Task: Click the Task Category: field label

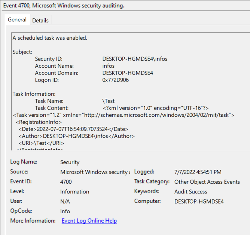Action: [x=152, y=181]
